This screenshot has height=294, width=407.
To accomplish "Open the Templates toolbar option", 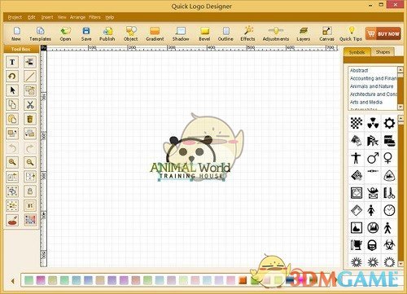I will 40,34.
